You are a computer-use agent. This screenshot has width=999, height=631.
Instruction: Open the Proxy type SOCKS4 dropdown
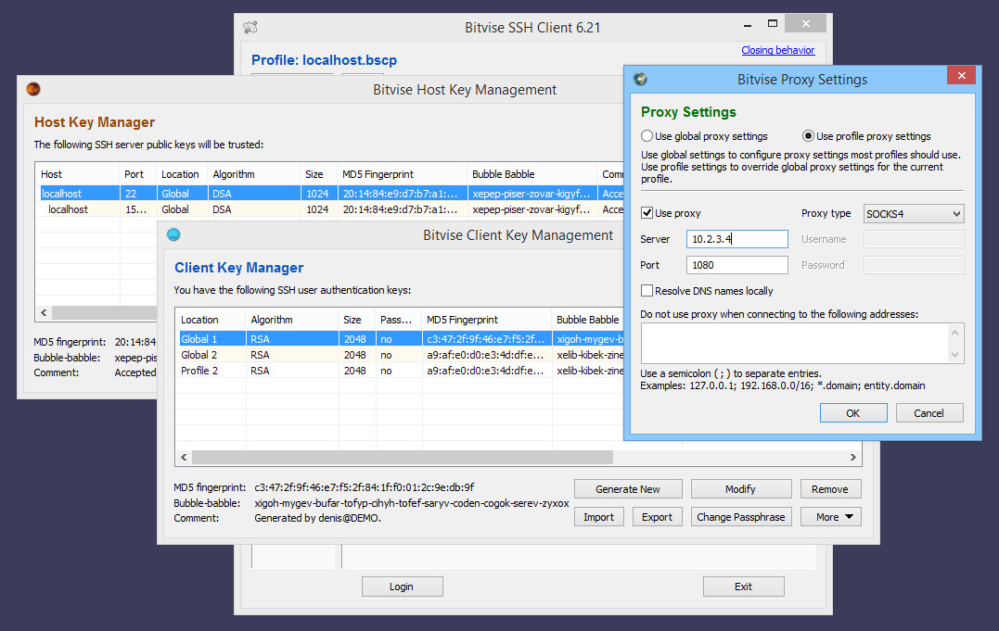(x=914, y=214)
